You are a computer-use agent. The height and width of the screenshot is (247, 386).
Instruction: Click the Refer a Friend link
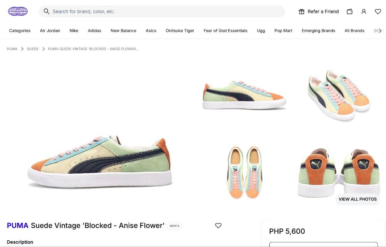pyautogui.click(x=323, y=11)
